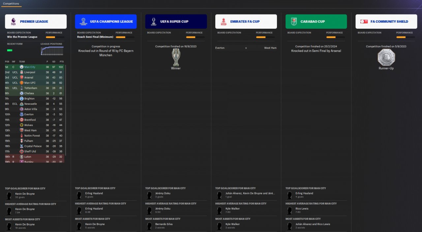
Task: Click the Brentford club badge
Action: 21,120
